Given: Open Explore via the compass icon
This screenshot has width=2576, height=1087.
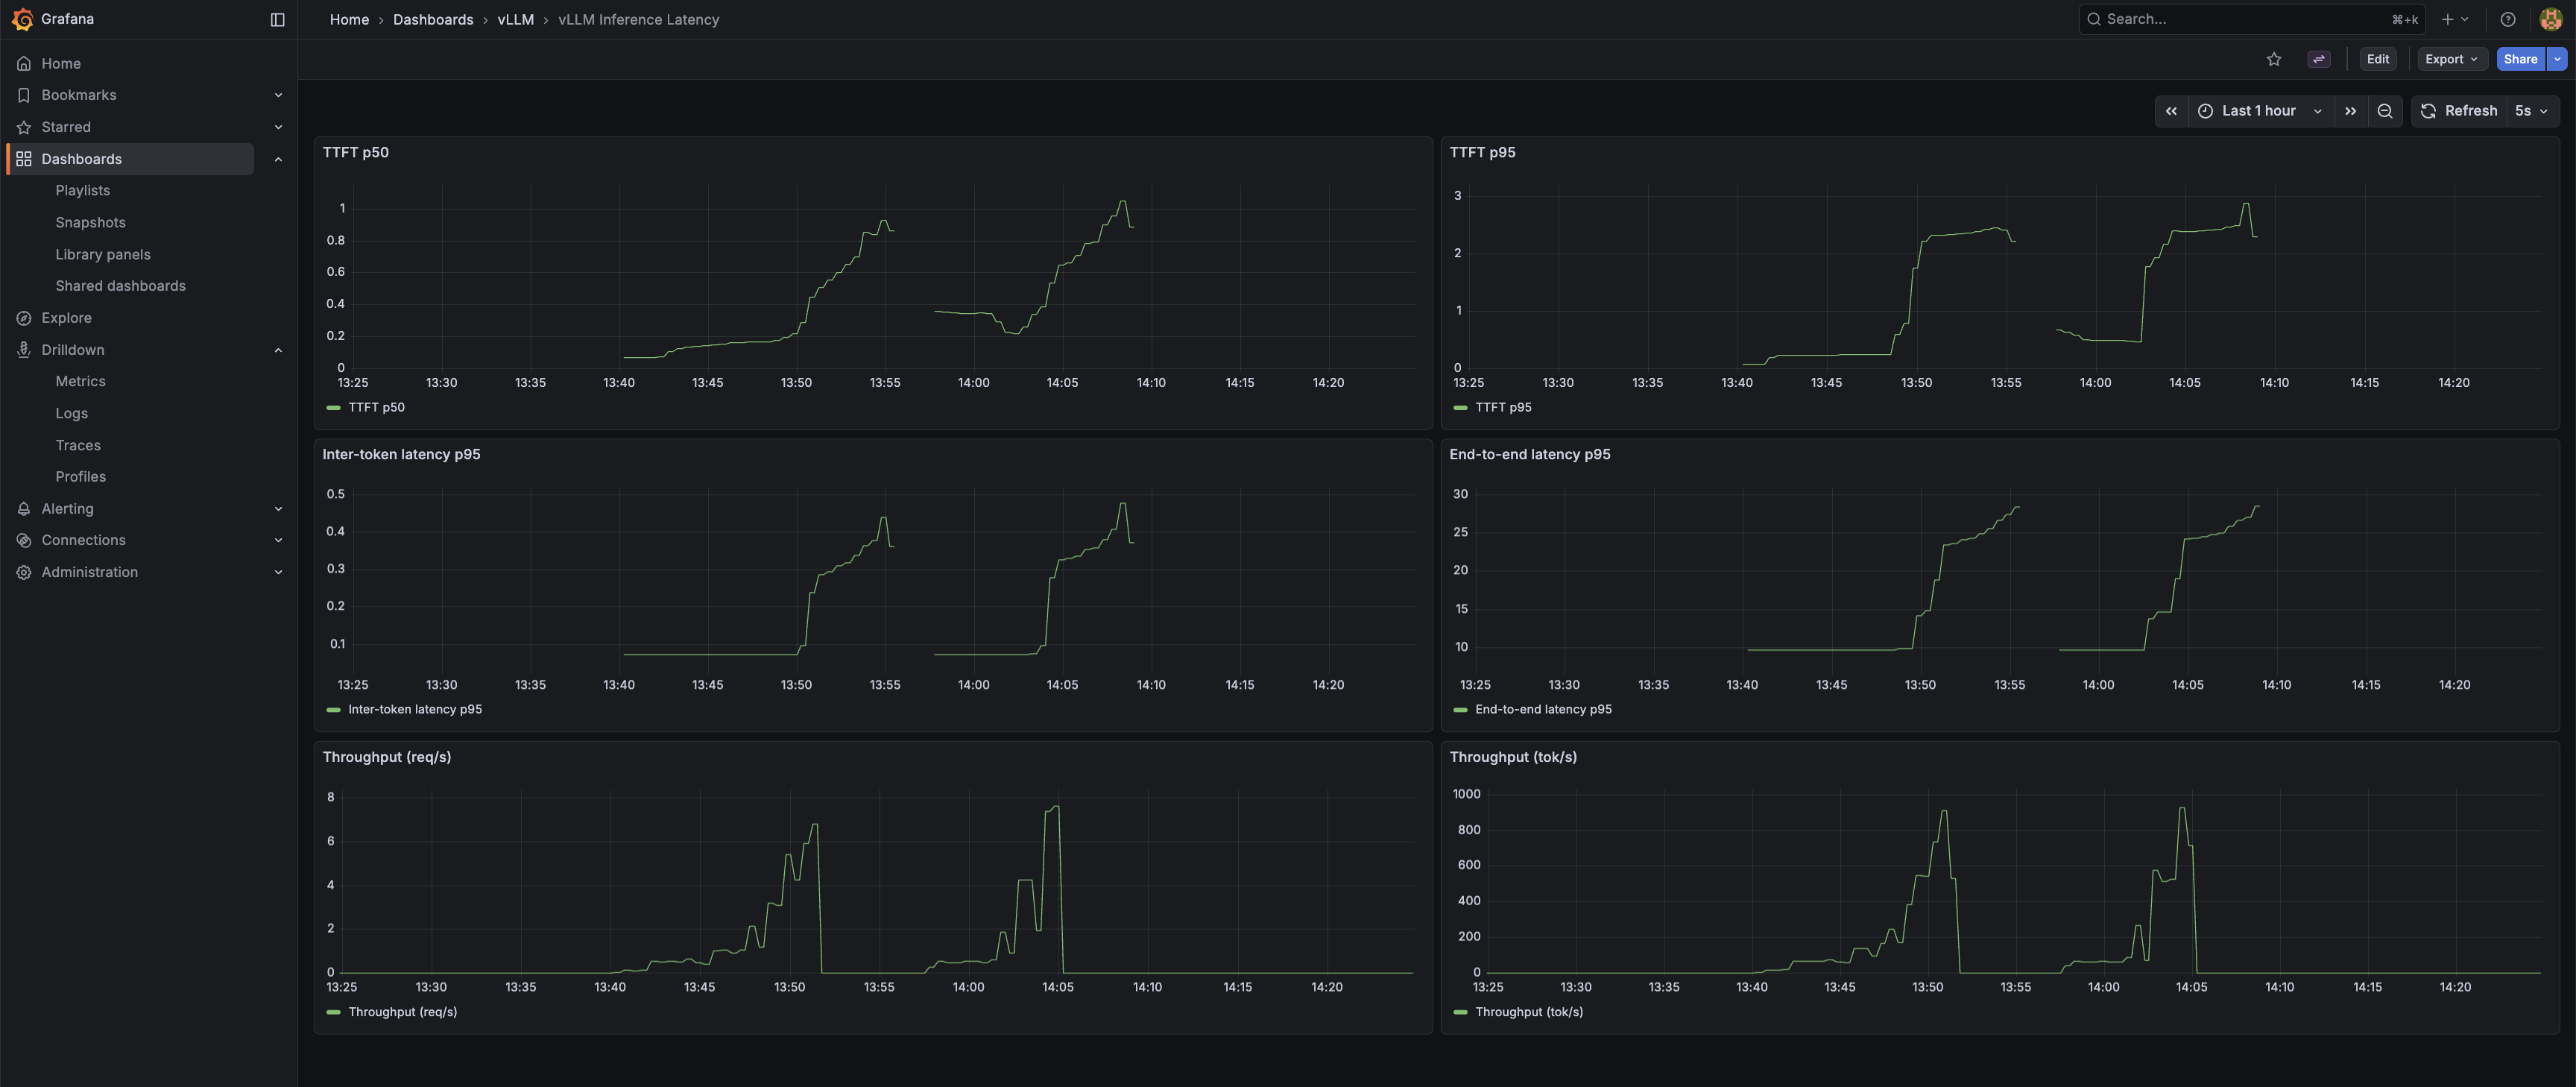Looking at the screenshot, I should (23, 317).
